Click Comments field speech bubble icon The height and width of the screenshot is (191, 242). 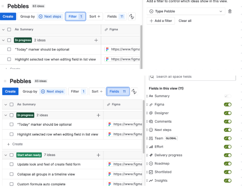[151, 122]
